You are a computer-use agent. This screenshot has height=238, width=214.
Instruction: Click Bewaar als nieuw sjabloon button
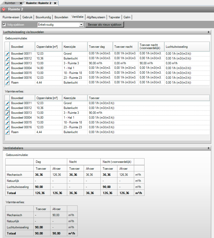[104, 25]
